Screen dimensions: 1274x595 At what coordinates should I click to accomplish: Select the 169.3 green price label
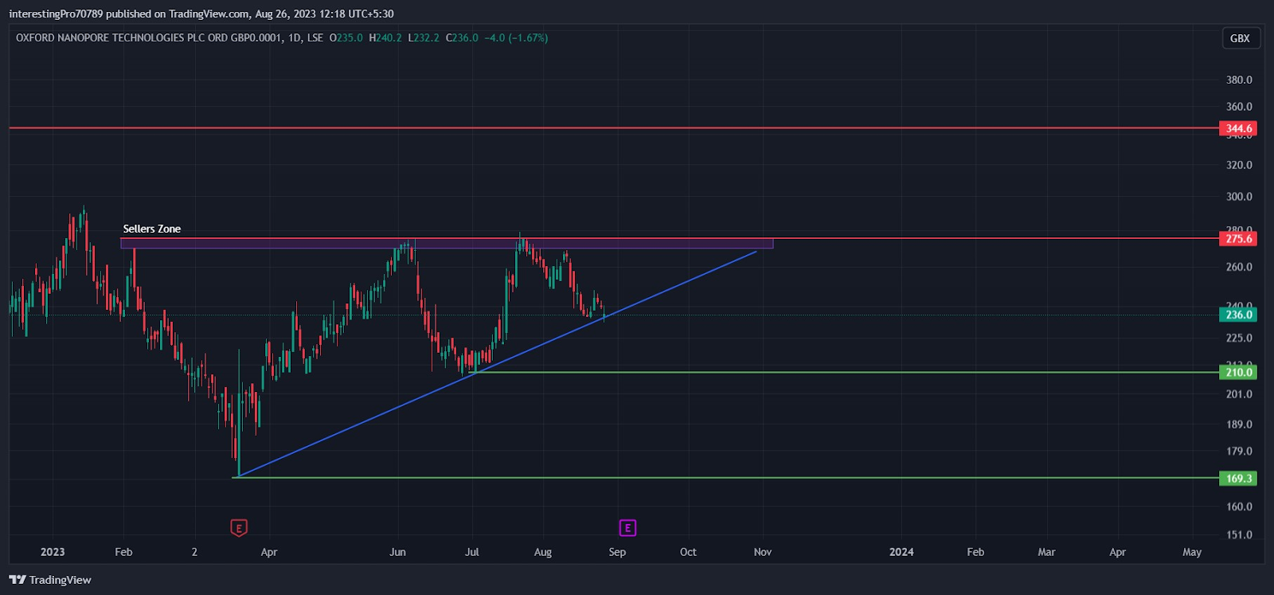tap(1238, 479)
